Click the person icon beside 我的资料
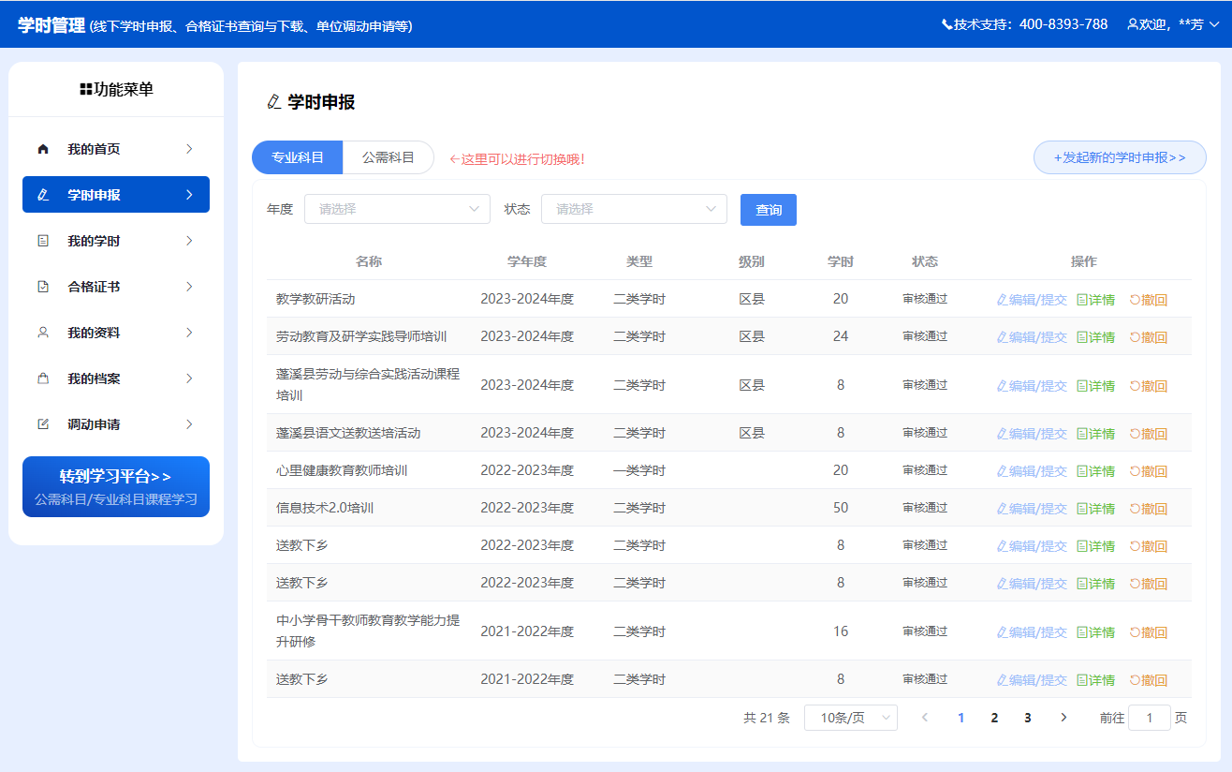1232x772 pixels. [x=42, y=333]
